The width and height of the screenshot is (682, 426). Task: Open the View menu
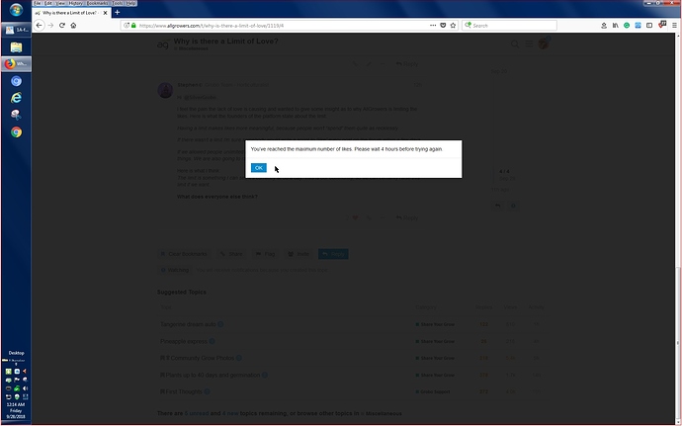tap(61, 3)
